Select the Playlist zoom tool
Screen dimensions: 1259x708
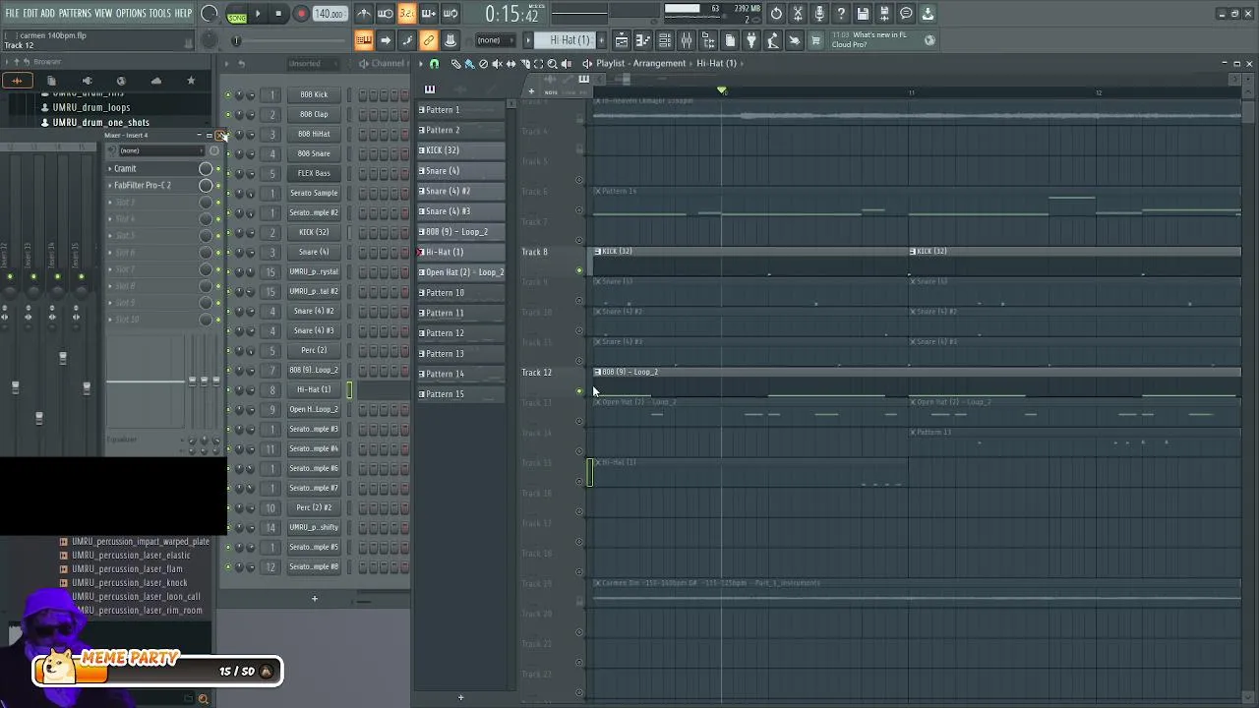pos(552,63)
